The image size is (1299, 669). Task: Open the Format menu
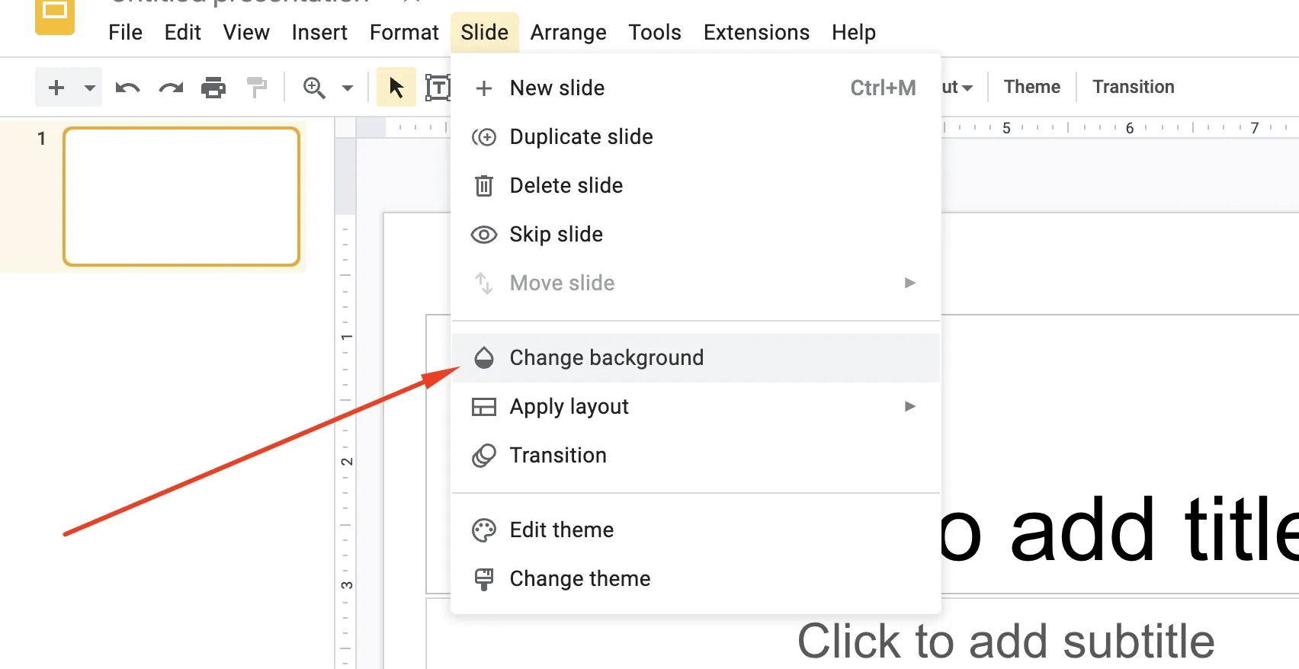click(404, 32)
